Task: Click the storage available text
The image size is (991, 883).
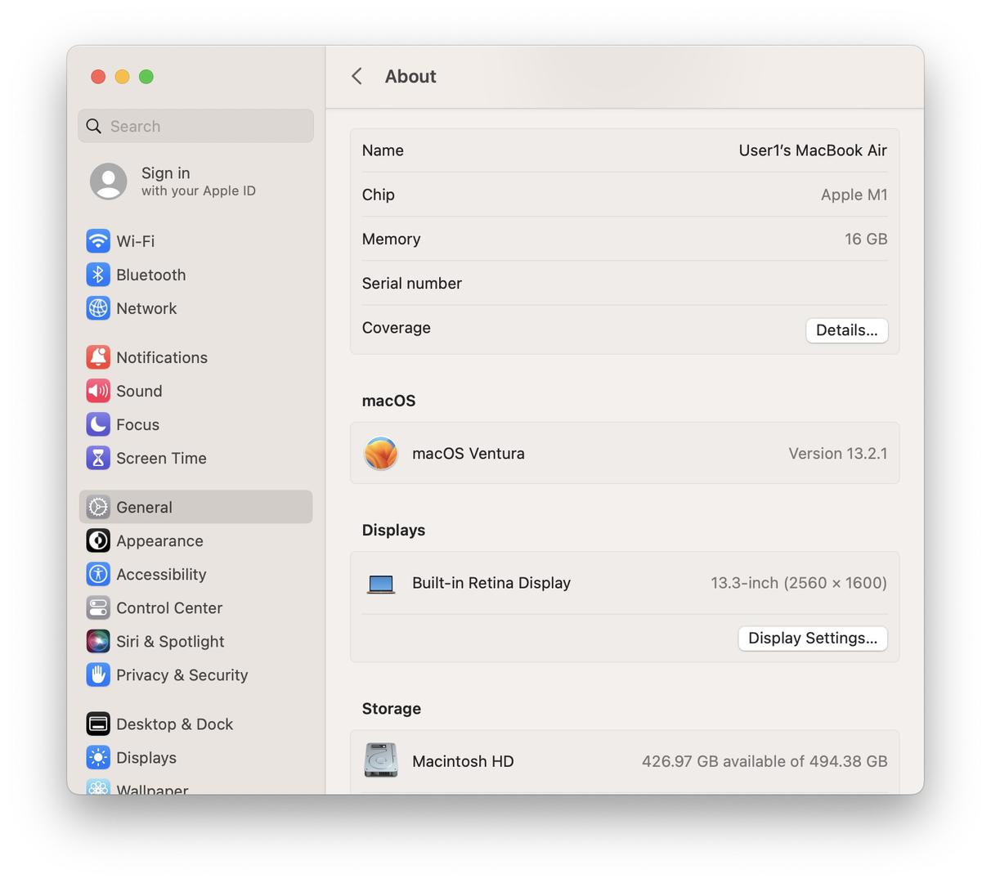Action: (x=765, y=761)
